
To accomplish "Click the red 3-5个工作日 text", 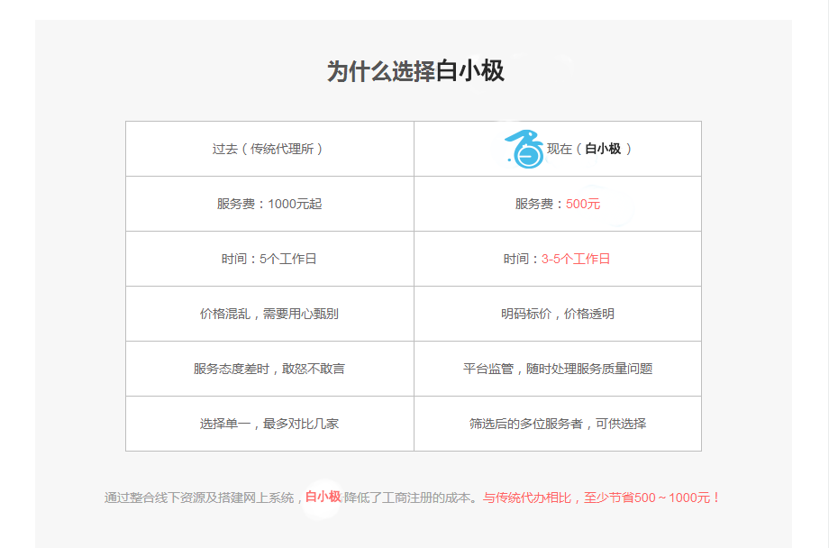I will point(576,259).
